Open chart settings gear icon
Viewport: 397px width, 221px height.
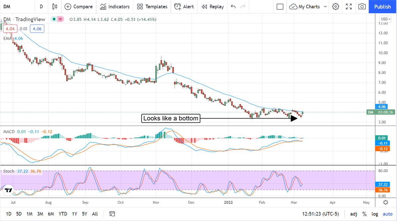(x=335, y=7)
